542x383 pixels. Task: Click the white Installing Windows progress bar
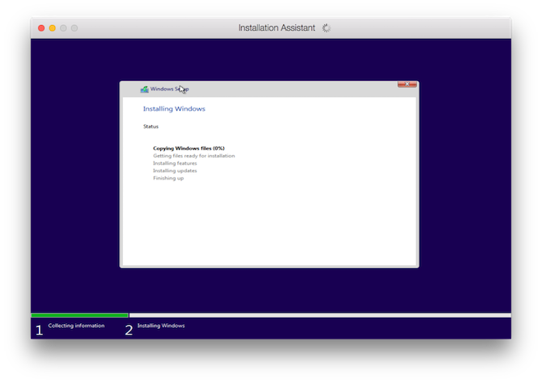(320, 315)
